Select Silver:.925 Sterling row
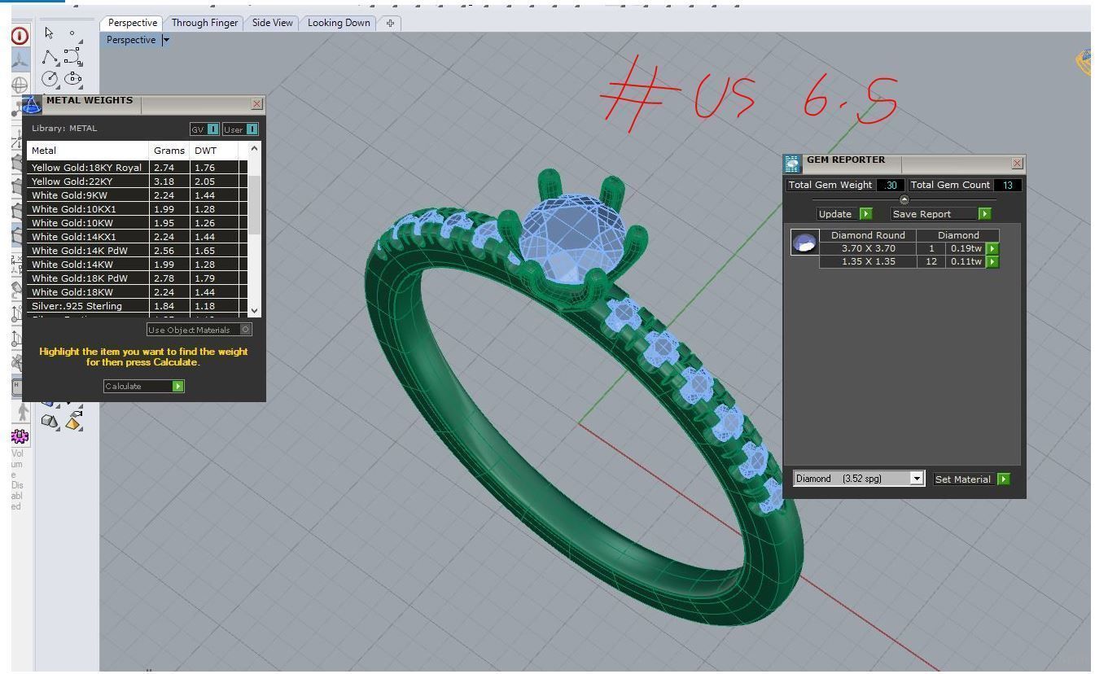1095x674 pixels. 137,305
